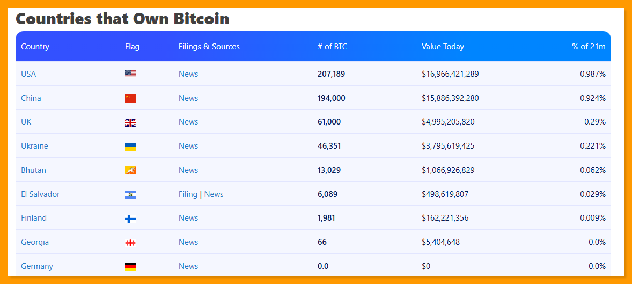Click the Bhutan flag icon
Image resolution: width=632 pixels, height=284 pixels.
130,170
